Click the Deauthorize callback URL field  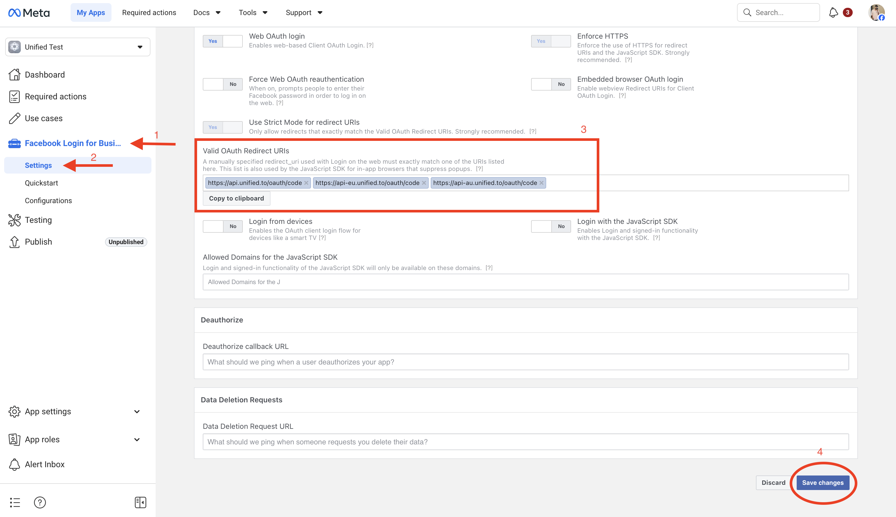[x=525, y=362]
